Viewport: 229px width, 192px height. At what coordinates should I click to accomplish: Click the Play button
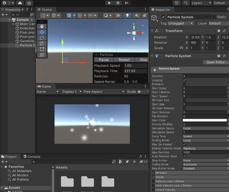[x=109, y=3]
